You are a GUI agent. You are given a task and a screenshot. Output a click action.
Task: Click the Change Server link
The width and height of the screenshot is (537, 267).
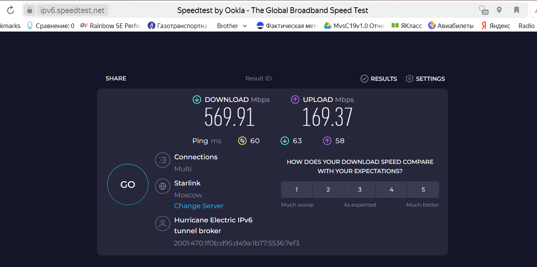(x=199, y=206)
